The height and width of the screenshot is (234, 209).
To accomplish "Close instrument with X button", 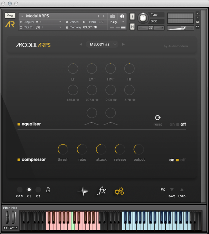I will [x=197, y=13].
